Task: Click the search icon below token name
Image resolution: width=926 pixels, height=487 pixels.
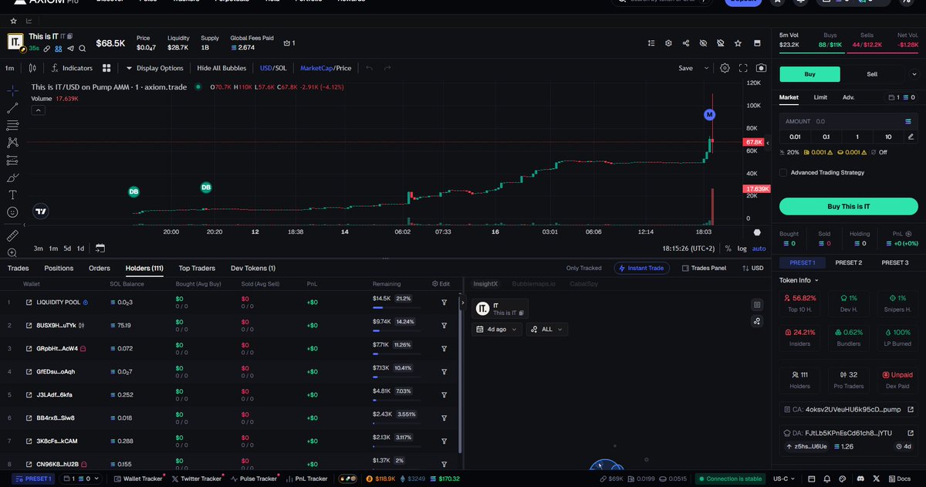Action: point(82,48)
